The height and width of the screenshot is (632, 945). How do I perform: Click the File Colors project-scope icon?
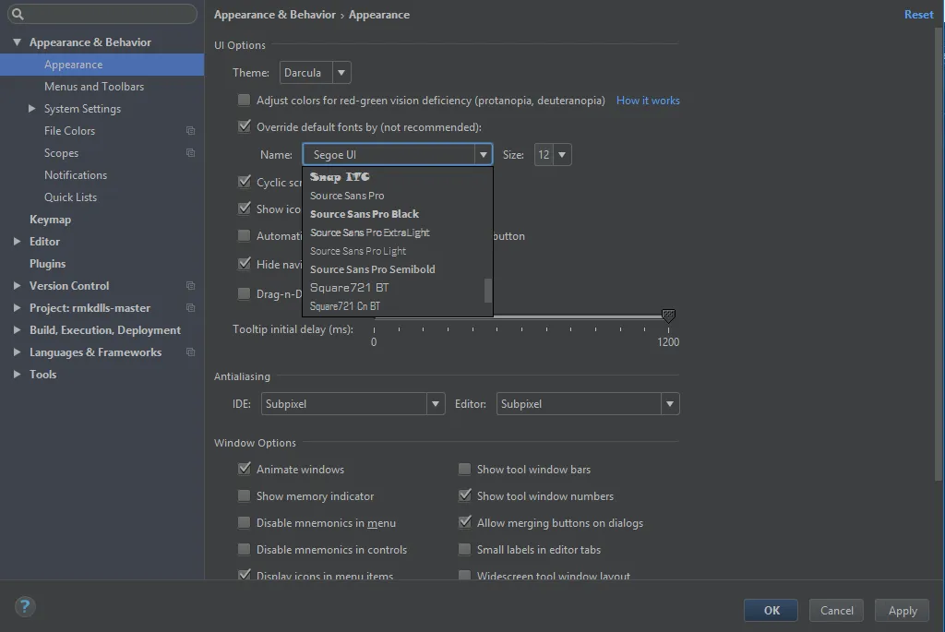[191, 131]
